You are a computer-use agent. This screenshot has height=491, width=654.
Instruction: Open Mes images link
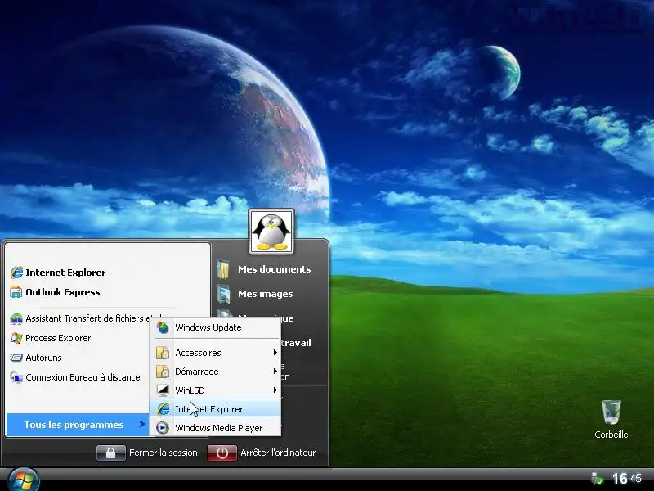265,294
